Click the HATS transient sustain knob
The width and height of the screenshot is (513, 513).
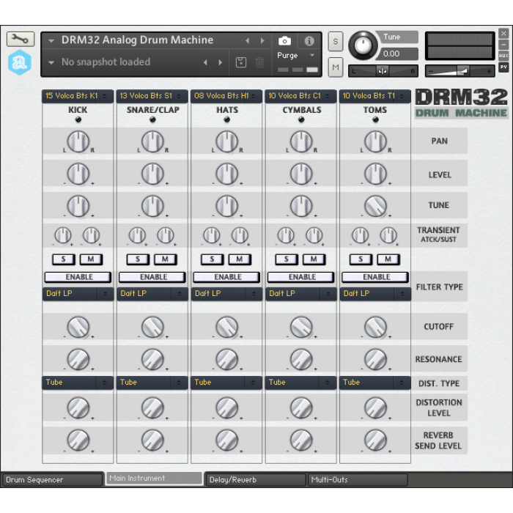coord(240,235)
